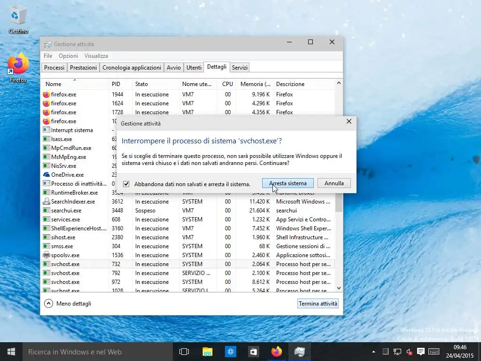
Task: Switch to the Processi tab
Action: pyautogui.click(x=54, y=68)
